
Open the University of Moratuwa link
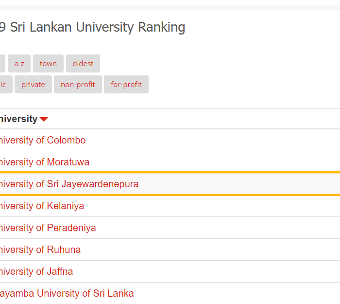pyautogui.click(x=44, y=162)
